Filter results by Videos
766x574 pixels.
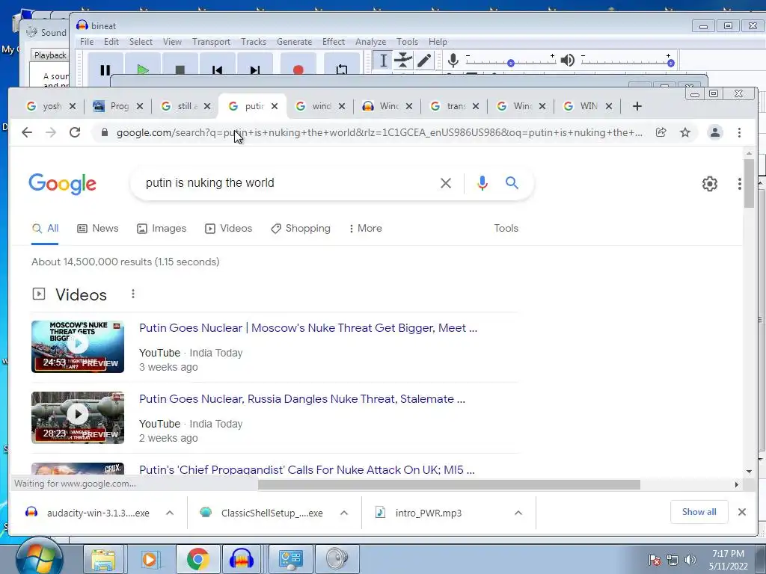point(229,229)
